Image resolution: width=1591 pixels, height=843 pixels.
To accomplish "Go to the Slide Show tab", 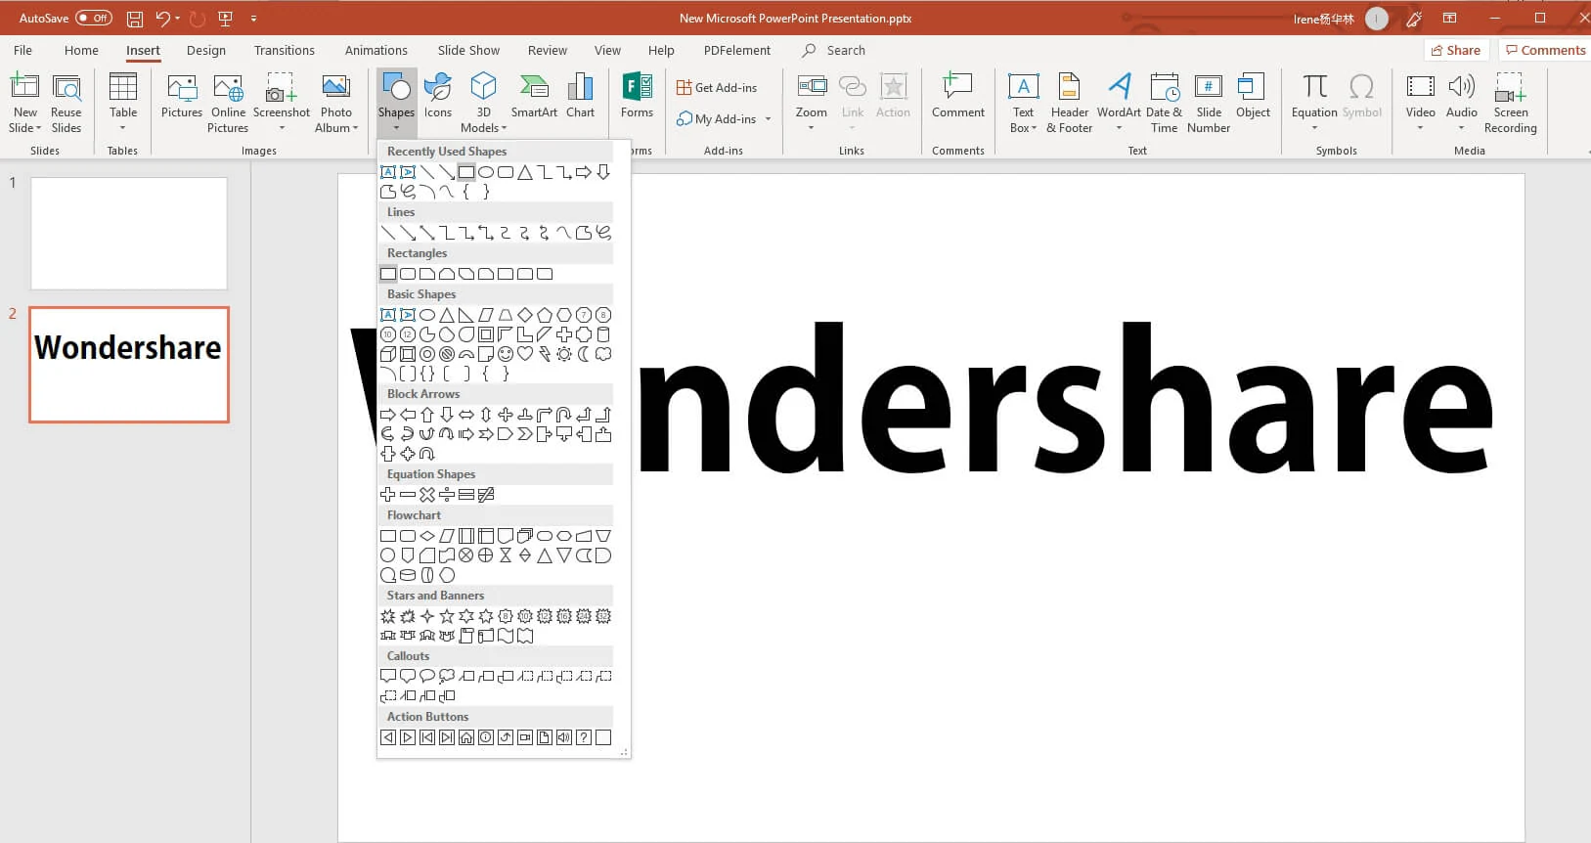I will click(x=468, y=50).
